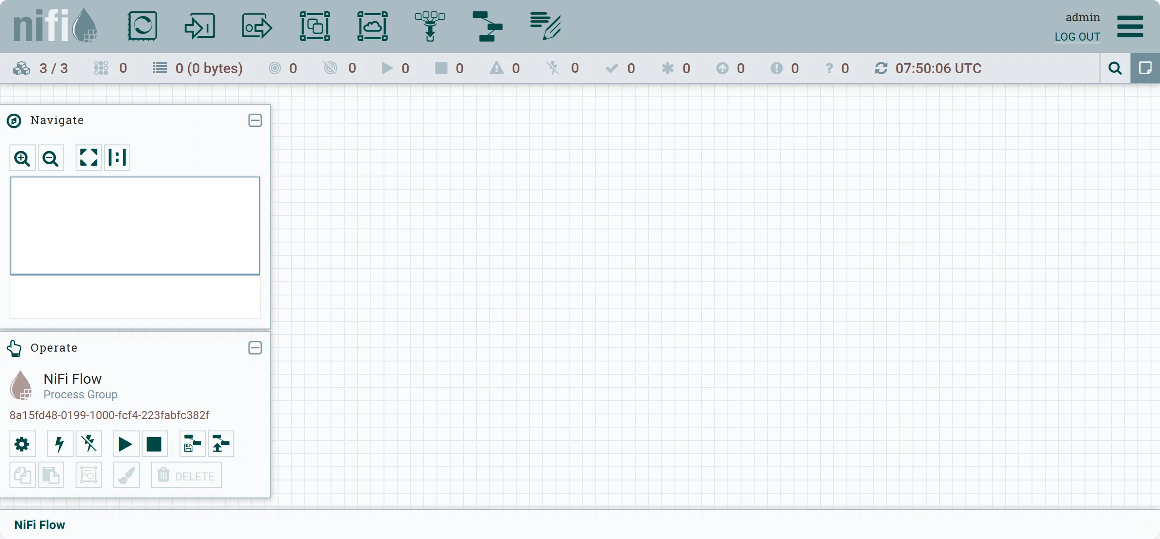1160x539 pixels.
Task: Click the birdseye navigation preview box
Action: (135, 226)
